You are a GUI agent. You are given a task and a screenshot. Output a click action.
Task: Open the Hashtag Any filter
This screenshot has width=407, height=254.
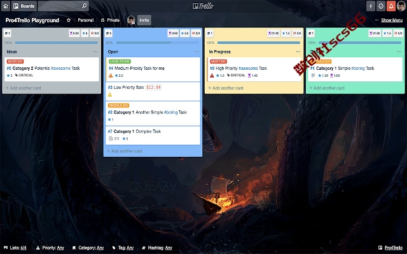point(157,248)
